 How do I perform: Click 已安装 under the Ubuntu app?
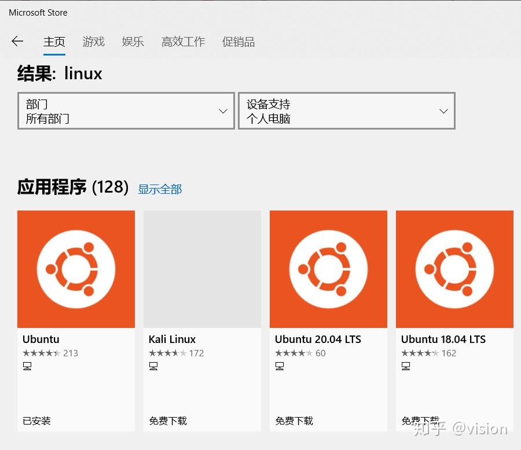[x=36, y=421]
